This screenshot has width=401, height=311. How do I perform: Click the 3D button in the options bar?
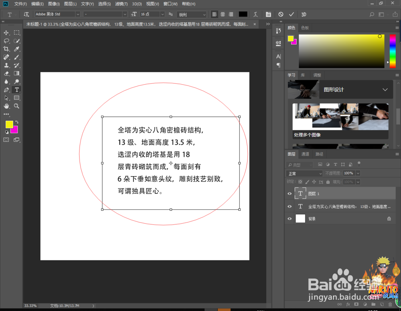[x=304, y=14]
